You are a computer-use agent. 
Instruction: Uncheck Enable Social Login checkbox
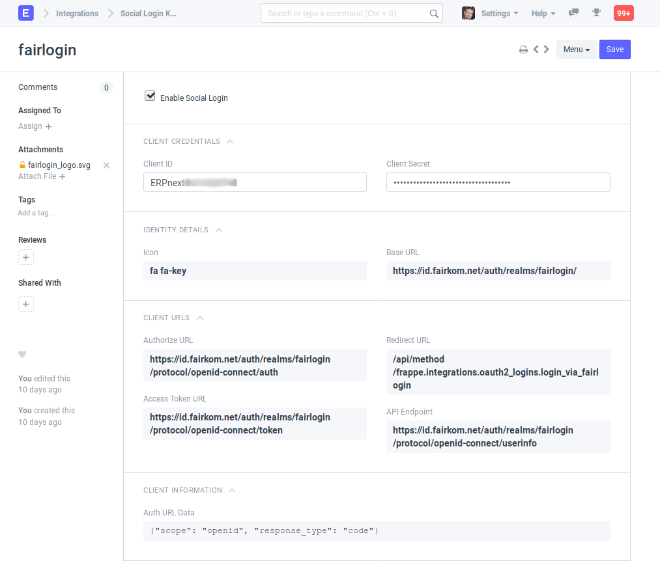[x=150, y=96]
